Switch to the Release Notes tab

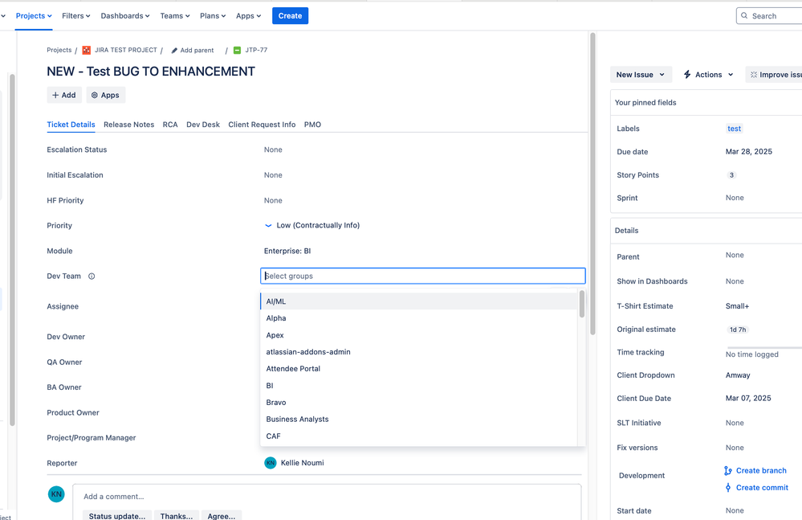[129, 125]
